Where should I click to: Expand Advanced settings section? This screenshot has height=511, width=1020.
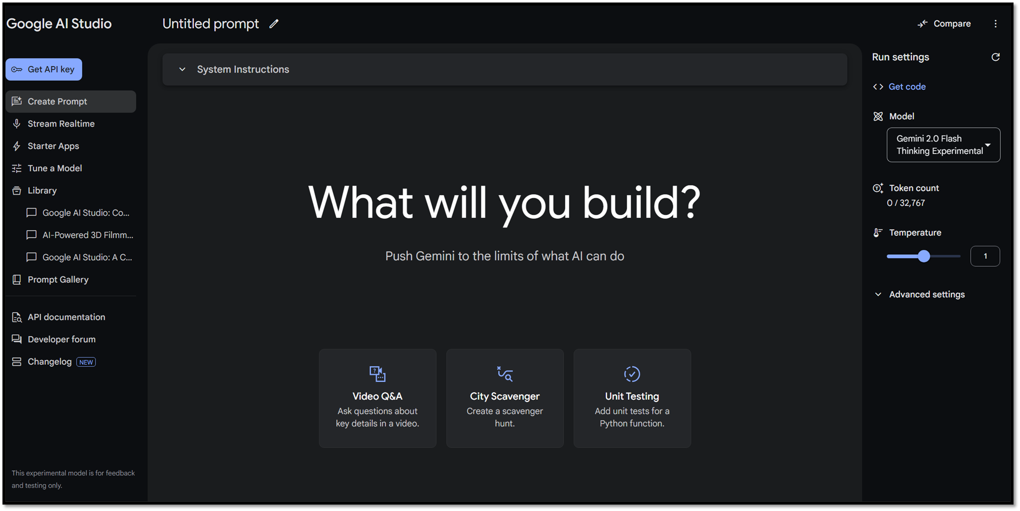920,294
